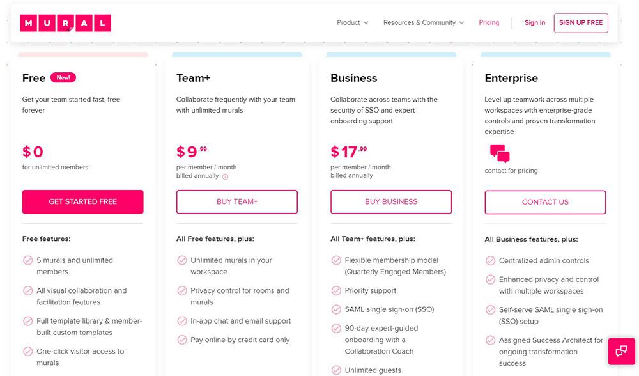Viewport: 639px width, 376px height.
Task: Click checkmark beside Pay online by credit card only
Action: tap(181, 340)
